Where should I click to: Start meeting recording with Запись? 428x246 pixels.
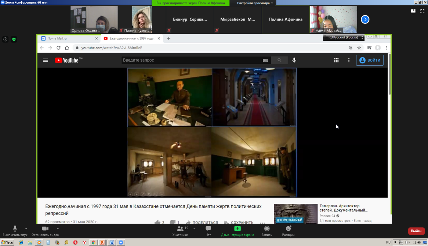pos(267,231)
